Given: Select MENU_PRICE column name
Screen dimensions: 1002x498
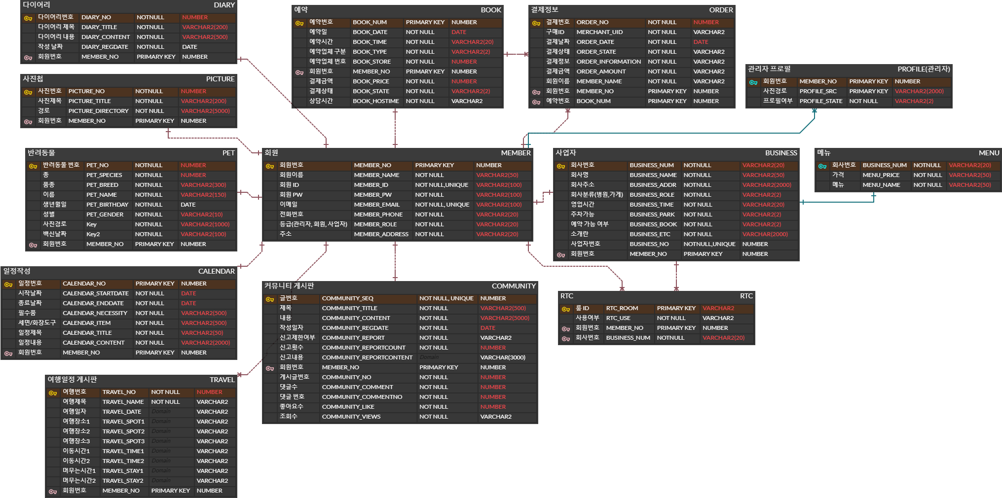Looking at the screenshot, I should [x=881, y=175].
